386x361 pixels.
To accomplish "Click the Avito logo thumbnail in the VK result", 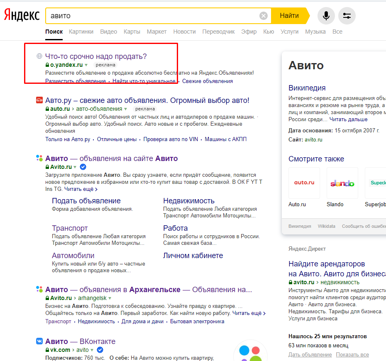I will tap(250, 351).
